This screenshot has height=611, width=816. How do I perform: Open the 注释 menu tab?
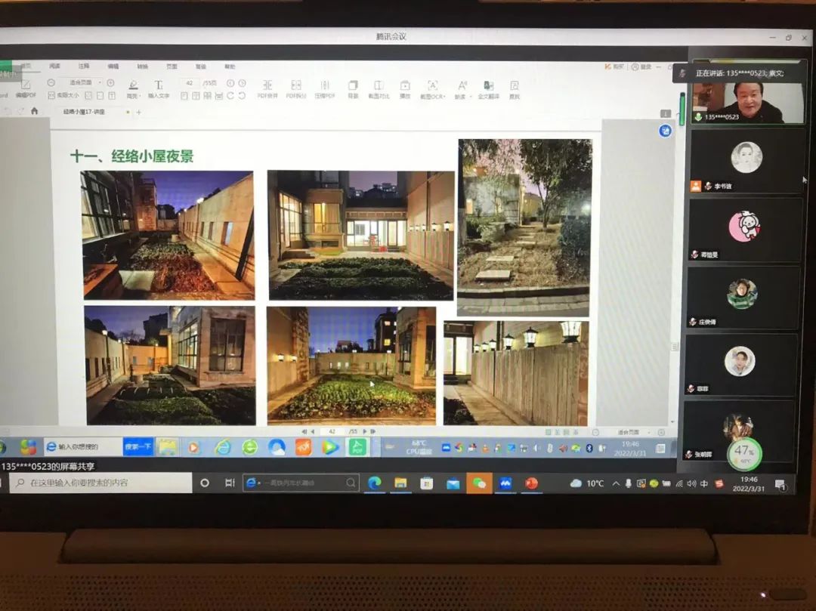pos(84,66)
